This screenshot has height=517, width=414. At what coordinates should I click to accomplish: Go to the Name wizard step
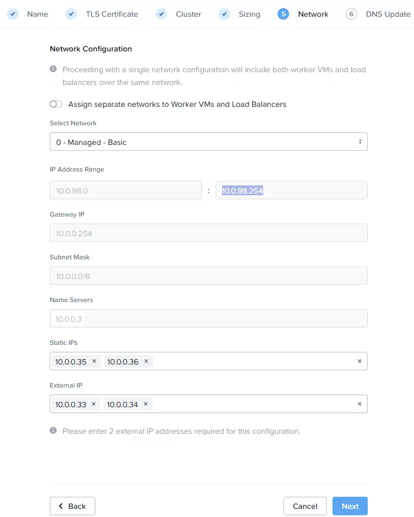pyautogui.click(x=37, y=14)
